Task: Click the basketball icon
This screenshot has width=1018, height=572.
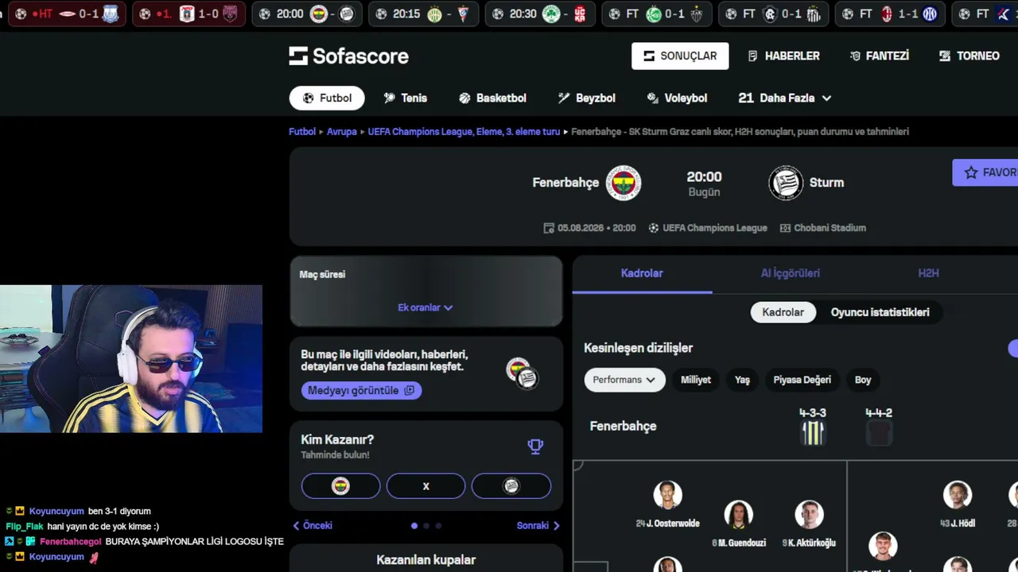Action: [464, 98]
